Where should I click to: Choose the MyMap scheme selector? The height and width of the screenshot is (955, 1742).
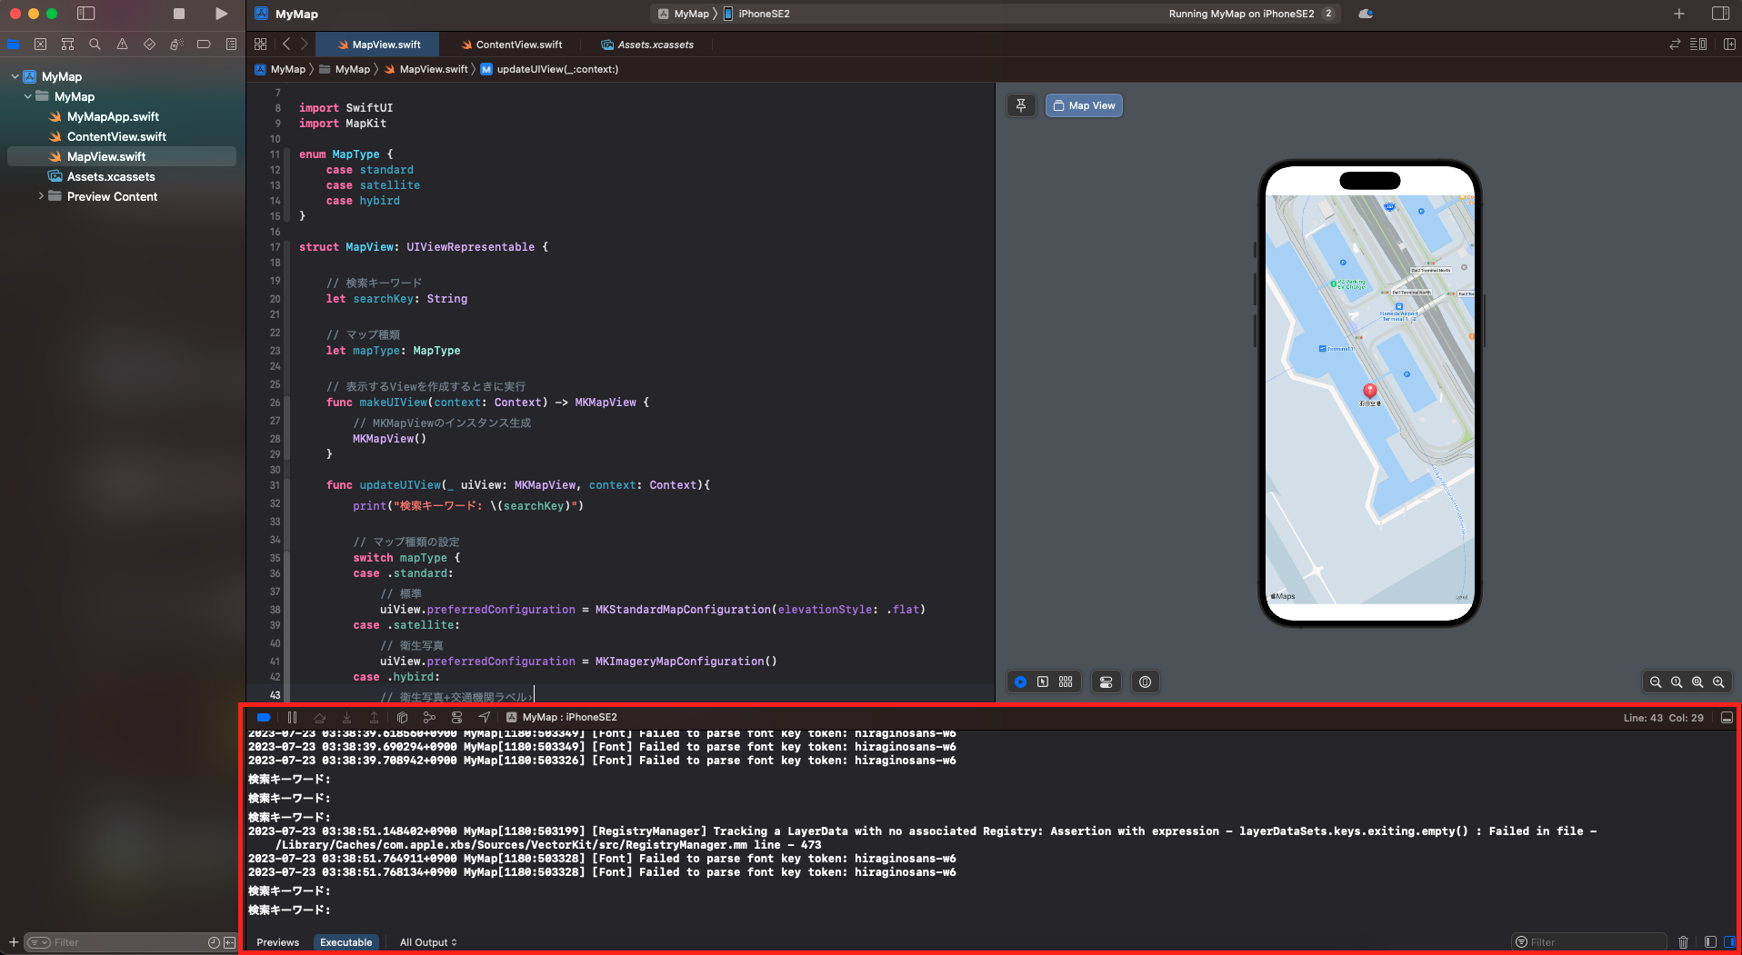pyautogui.click(x=684, y=14)
